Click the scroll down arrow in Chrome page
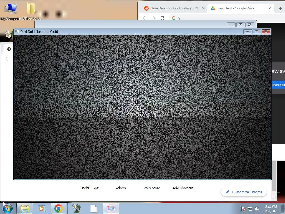This screenshot has width=285, height=214. click(x=274, y=198)
